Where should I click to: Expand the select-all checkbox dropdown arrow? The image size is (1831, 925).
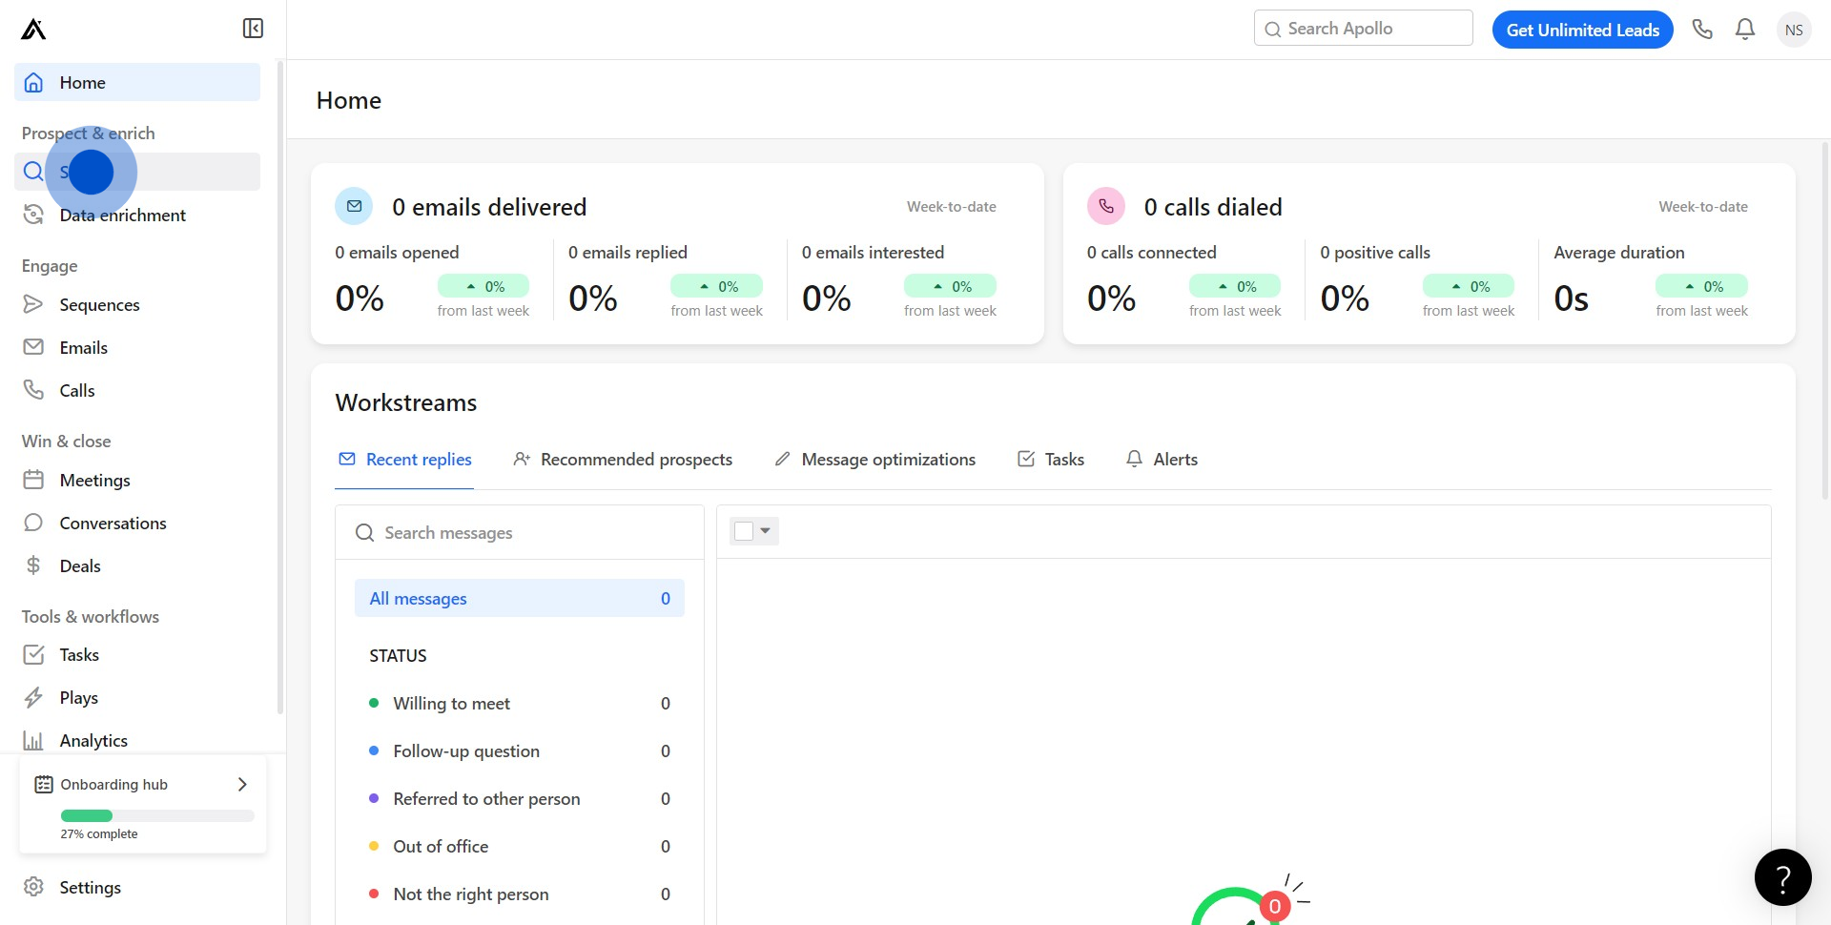766,531
